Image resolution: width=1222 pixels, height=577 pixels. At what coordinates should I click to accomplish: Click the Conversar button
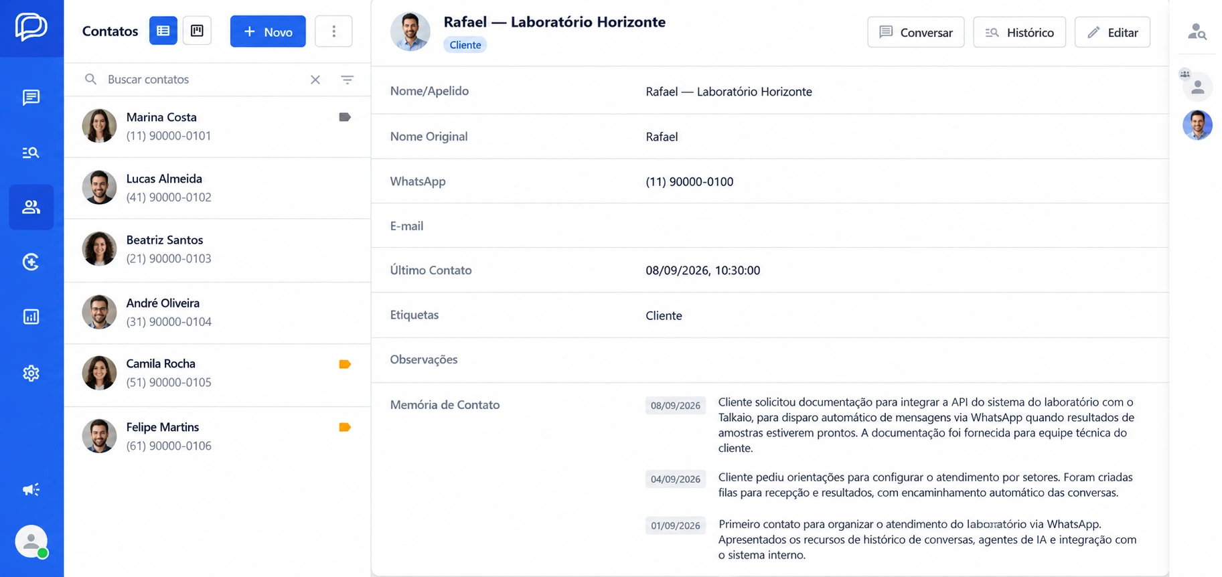(916, 32)
